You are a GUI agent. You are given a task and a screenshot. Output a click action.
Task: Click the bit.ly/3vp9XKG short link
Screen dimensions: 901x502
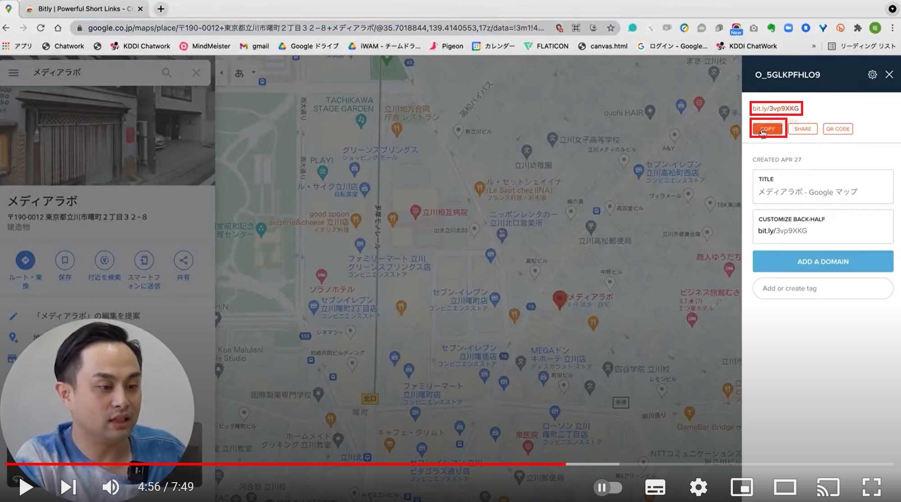tap(776, 109)
